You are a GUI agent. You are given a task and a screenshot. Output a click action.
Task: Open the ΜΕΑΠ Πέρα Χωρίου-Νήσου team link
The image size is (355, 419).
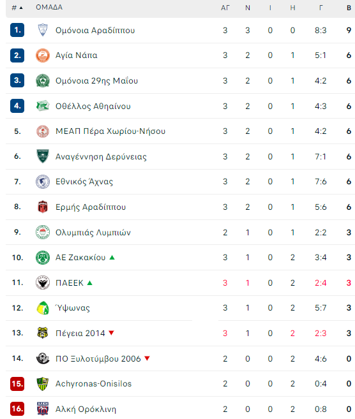tap(110, 131)
